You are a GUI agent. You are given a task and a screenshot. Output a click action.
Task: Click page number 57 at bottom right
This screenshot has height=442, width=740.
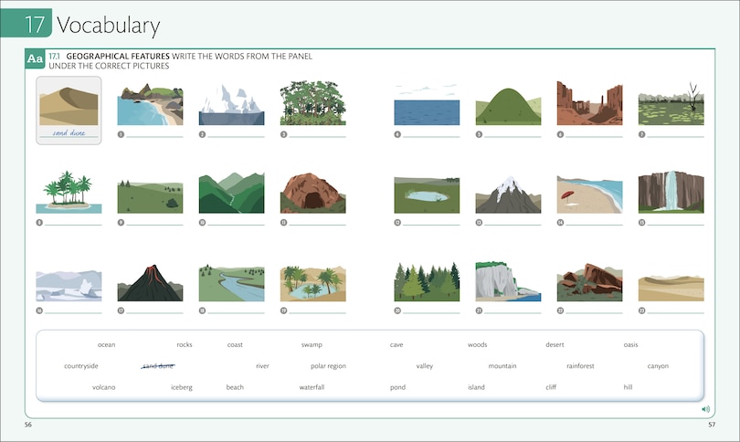pos(711,426)
